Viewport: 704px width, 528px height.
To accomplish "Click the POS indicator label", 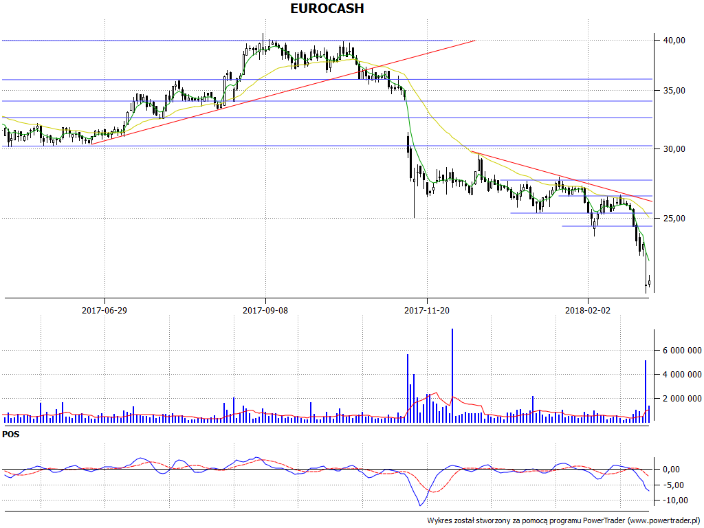I will click(x=11, y=434).
